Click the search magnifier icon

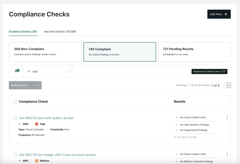(29, 72)
